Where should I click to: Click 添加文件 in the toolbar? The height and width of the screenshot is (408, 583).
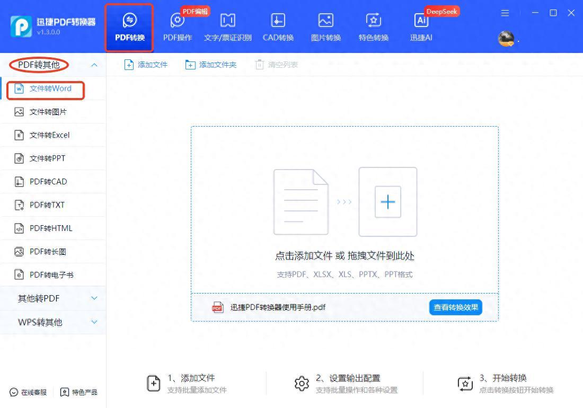click(146, 65)
